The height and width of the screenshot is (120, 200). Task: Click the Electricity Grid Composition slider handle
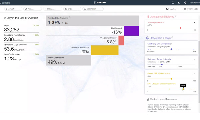[x=171, y=49]
